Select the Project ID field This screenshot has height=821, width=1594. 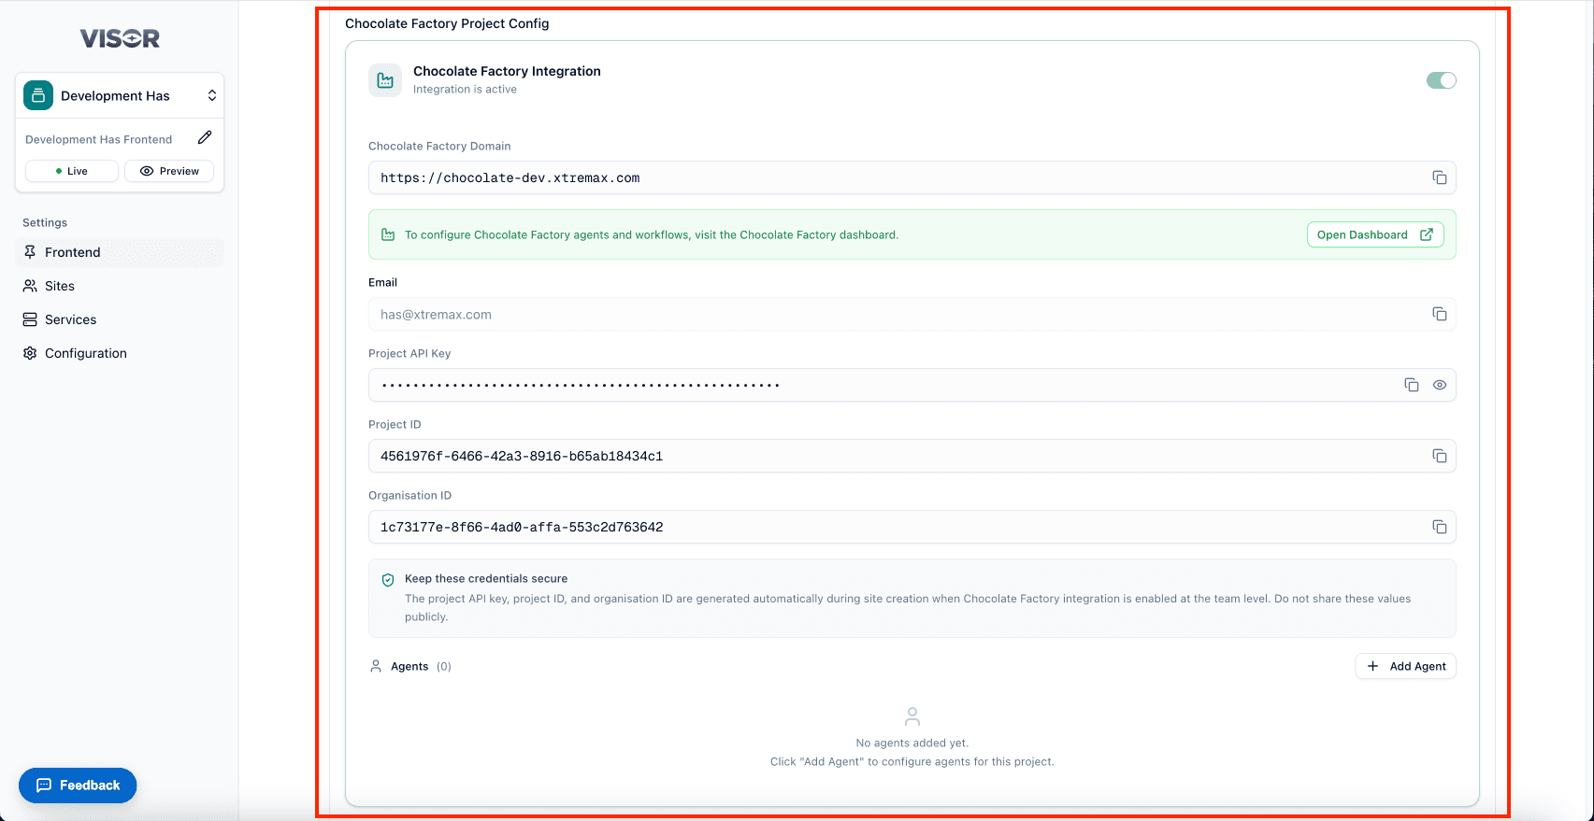click(912, 456)
